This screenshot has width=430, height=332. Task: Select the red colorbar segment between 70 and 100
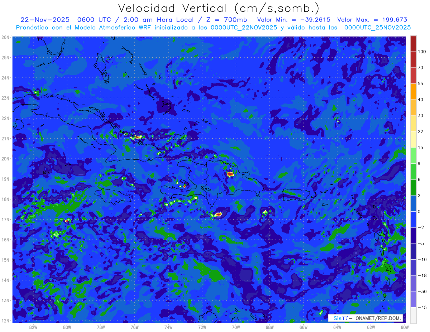coord(413,59)
